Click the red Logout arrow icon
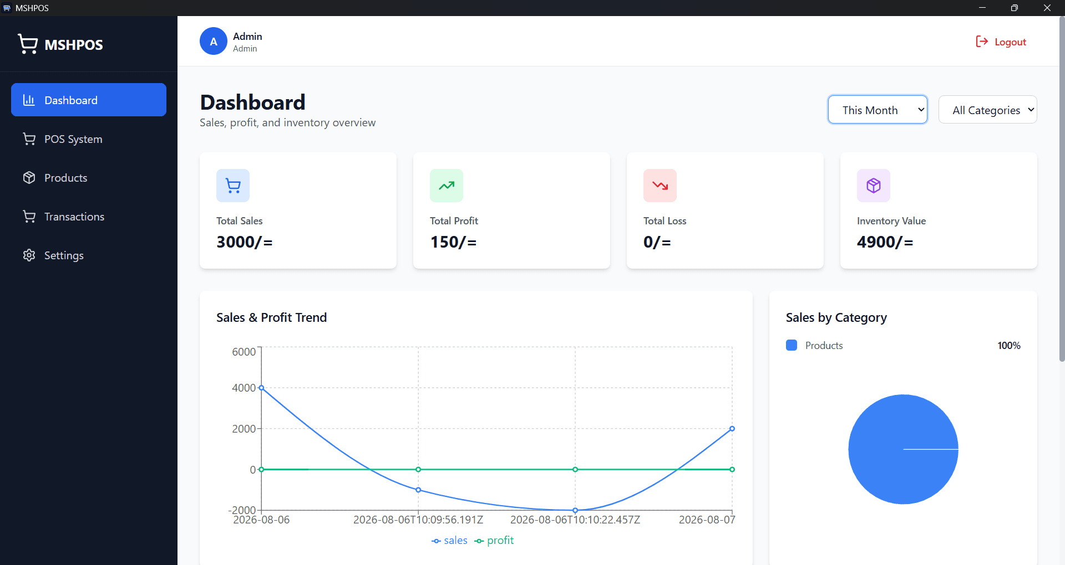This screenshot has height=565, width=1065. pyautogui.click(x=982, y=42)
